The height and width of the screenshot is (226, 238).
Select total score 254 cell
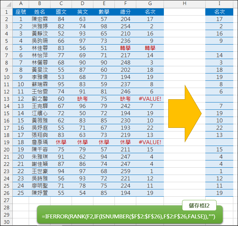125,26
